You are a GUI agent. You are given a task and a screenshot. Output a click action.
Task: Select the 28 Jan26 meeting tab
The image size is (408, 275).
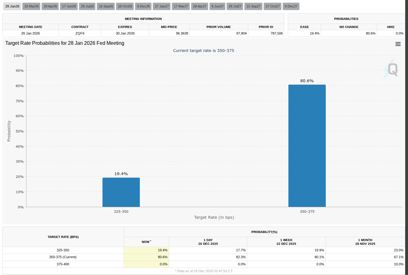(x=12, y=6)
